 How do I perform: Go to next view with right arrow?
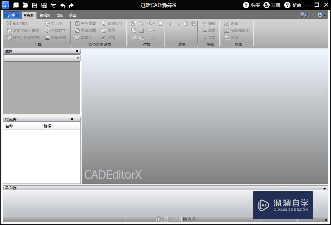coord(178,24)
